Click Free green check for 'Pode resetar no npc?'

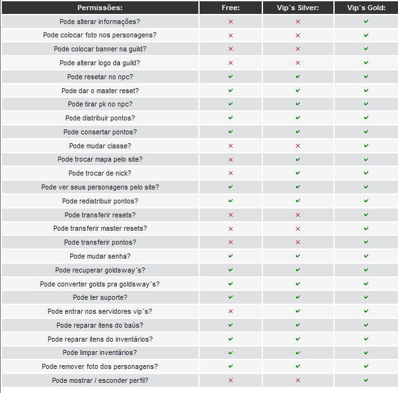pos(231,77)
